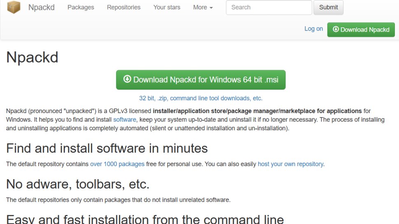The height and width of the screenshot is (224, 399).
Task: Open the 'over 1000 packages' link
Action: (117, 164)
